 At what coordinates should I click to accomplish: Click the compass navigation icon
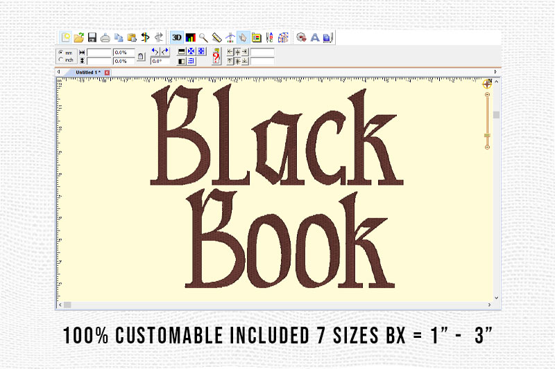click(x=488, y=84)
